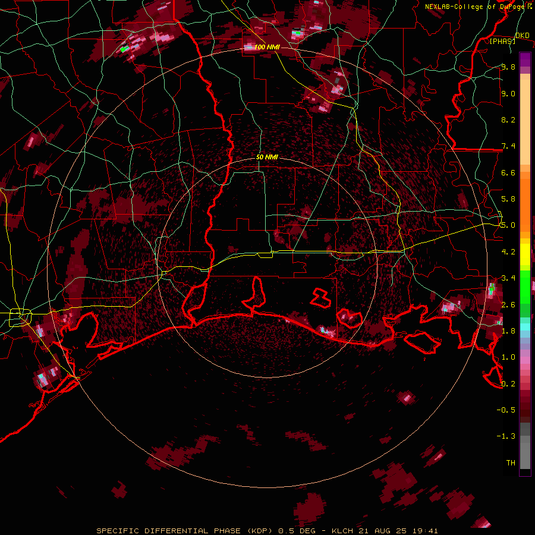Image resolution: width=535 pixels, height=535 pixels.
Task: Click the cyan segment of the color scale
Action: [525, 326]
